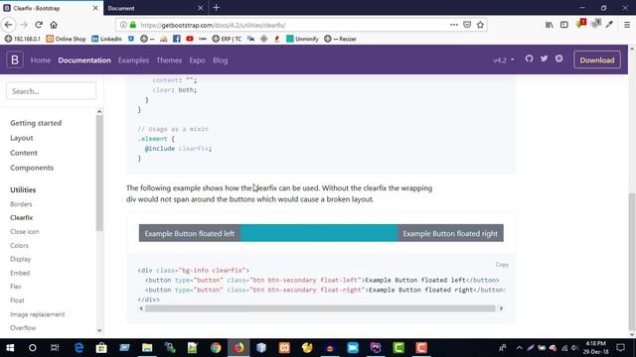Open Expo in navbar
This screenshot has width=636, height=357.
[197, 60]
